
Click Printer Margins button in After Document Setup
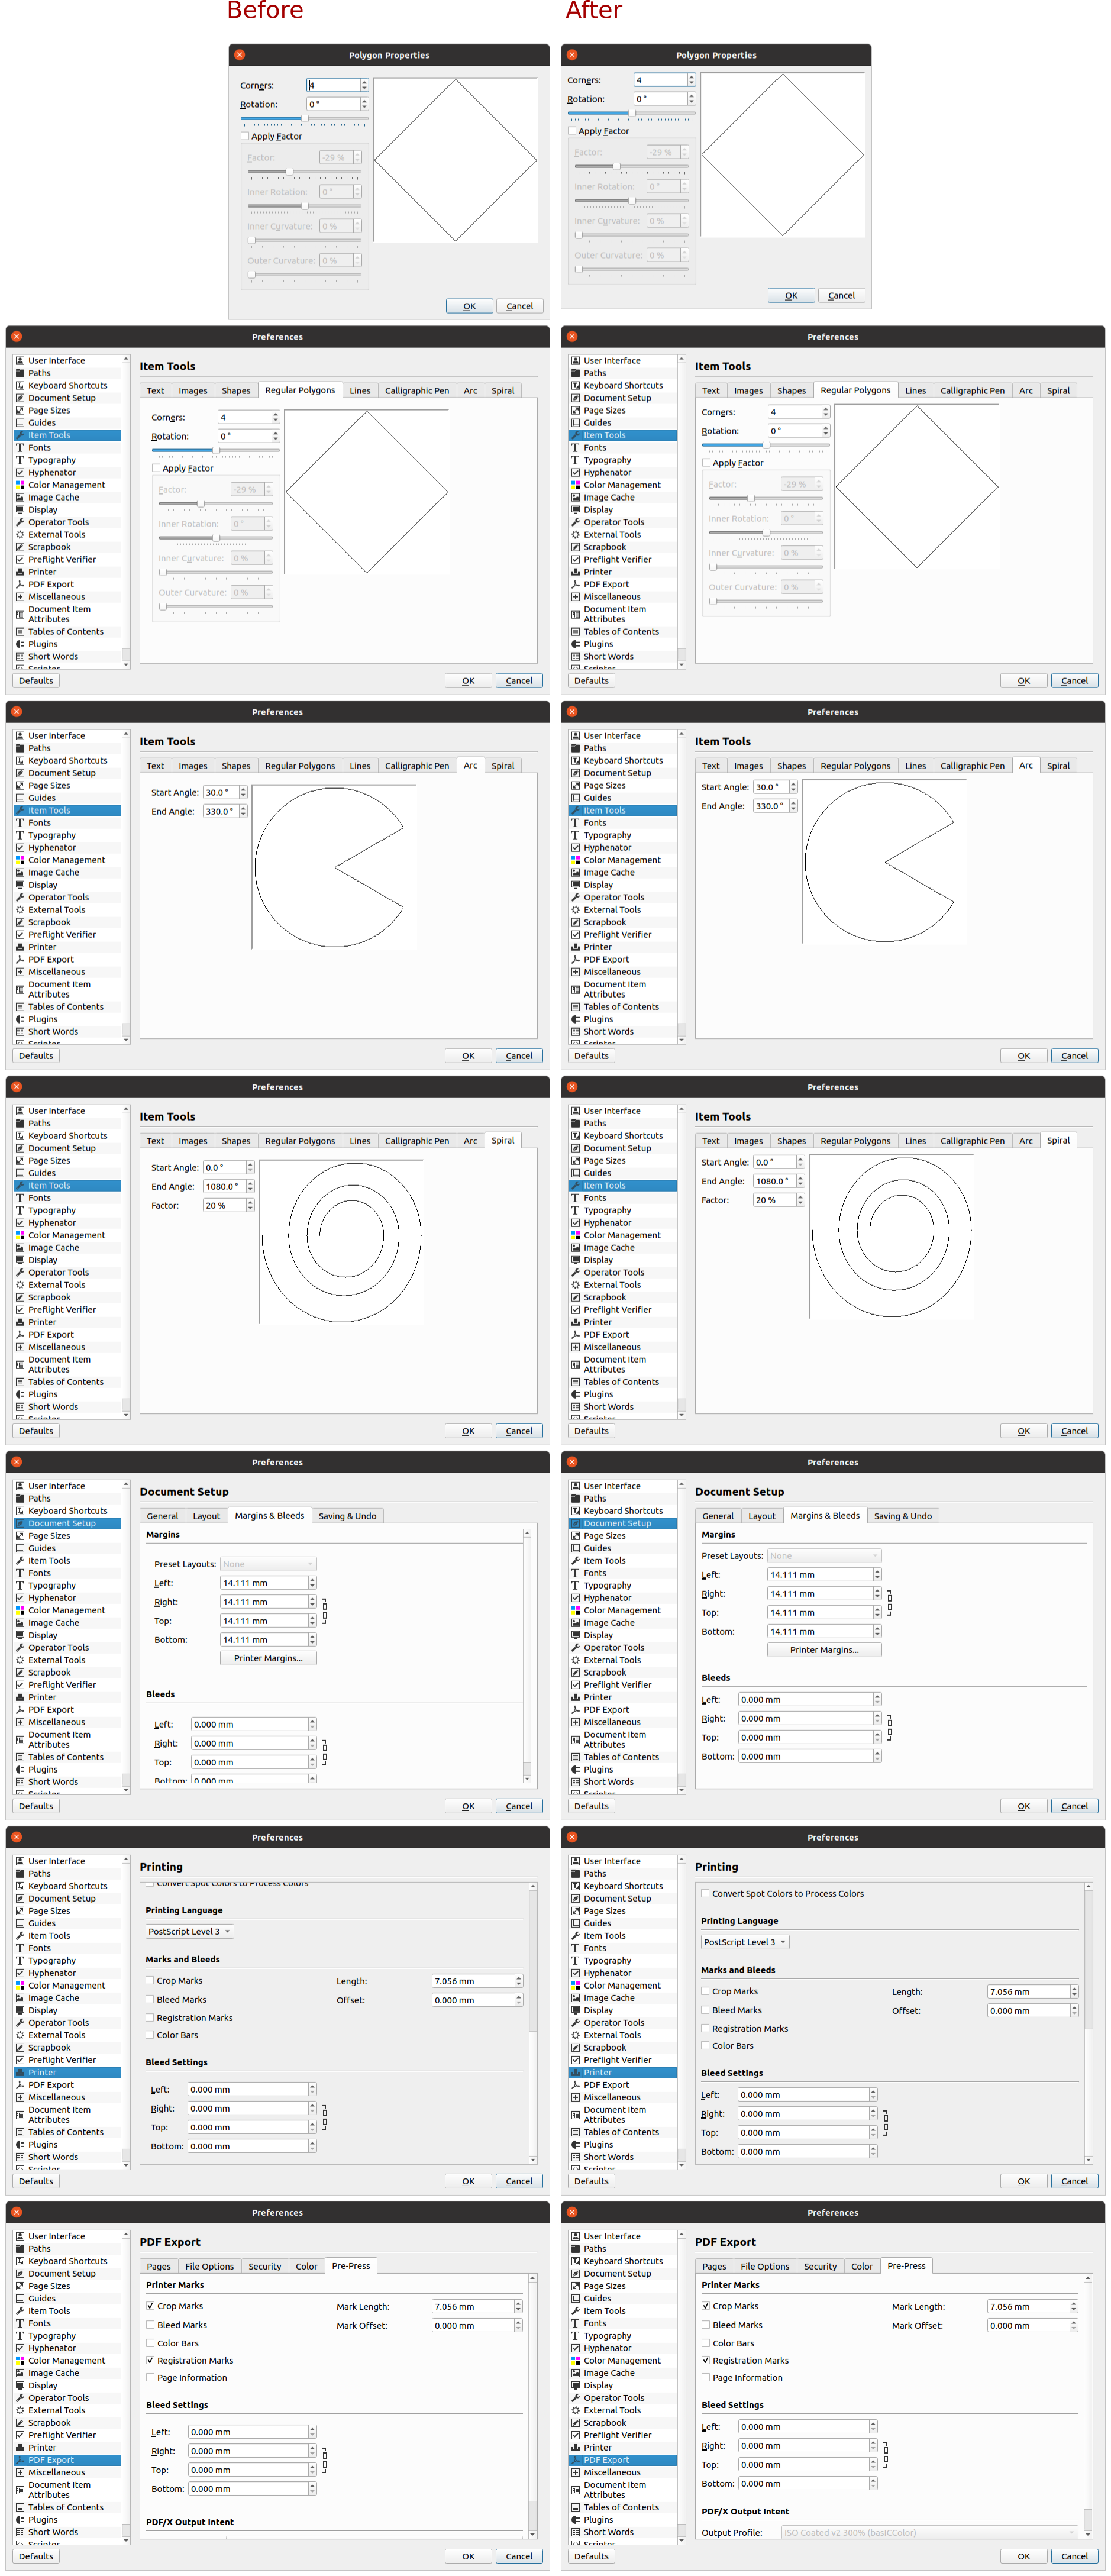[824, 1650]
